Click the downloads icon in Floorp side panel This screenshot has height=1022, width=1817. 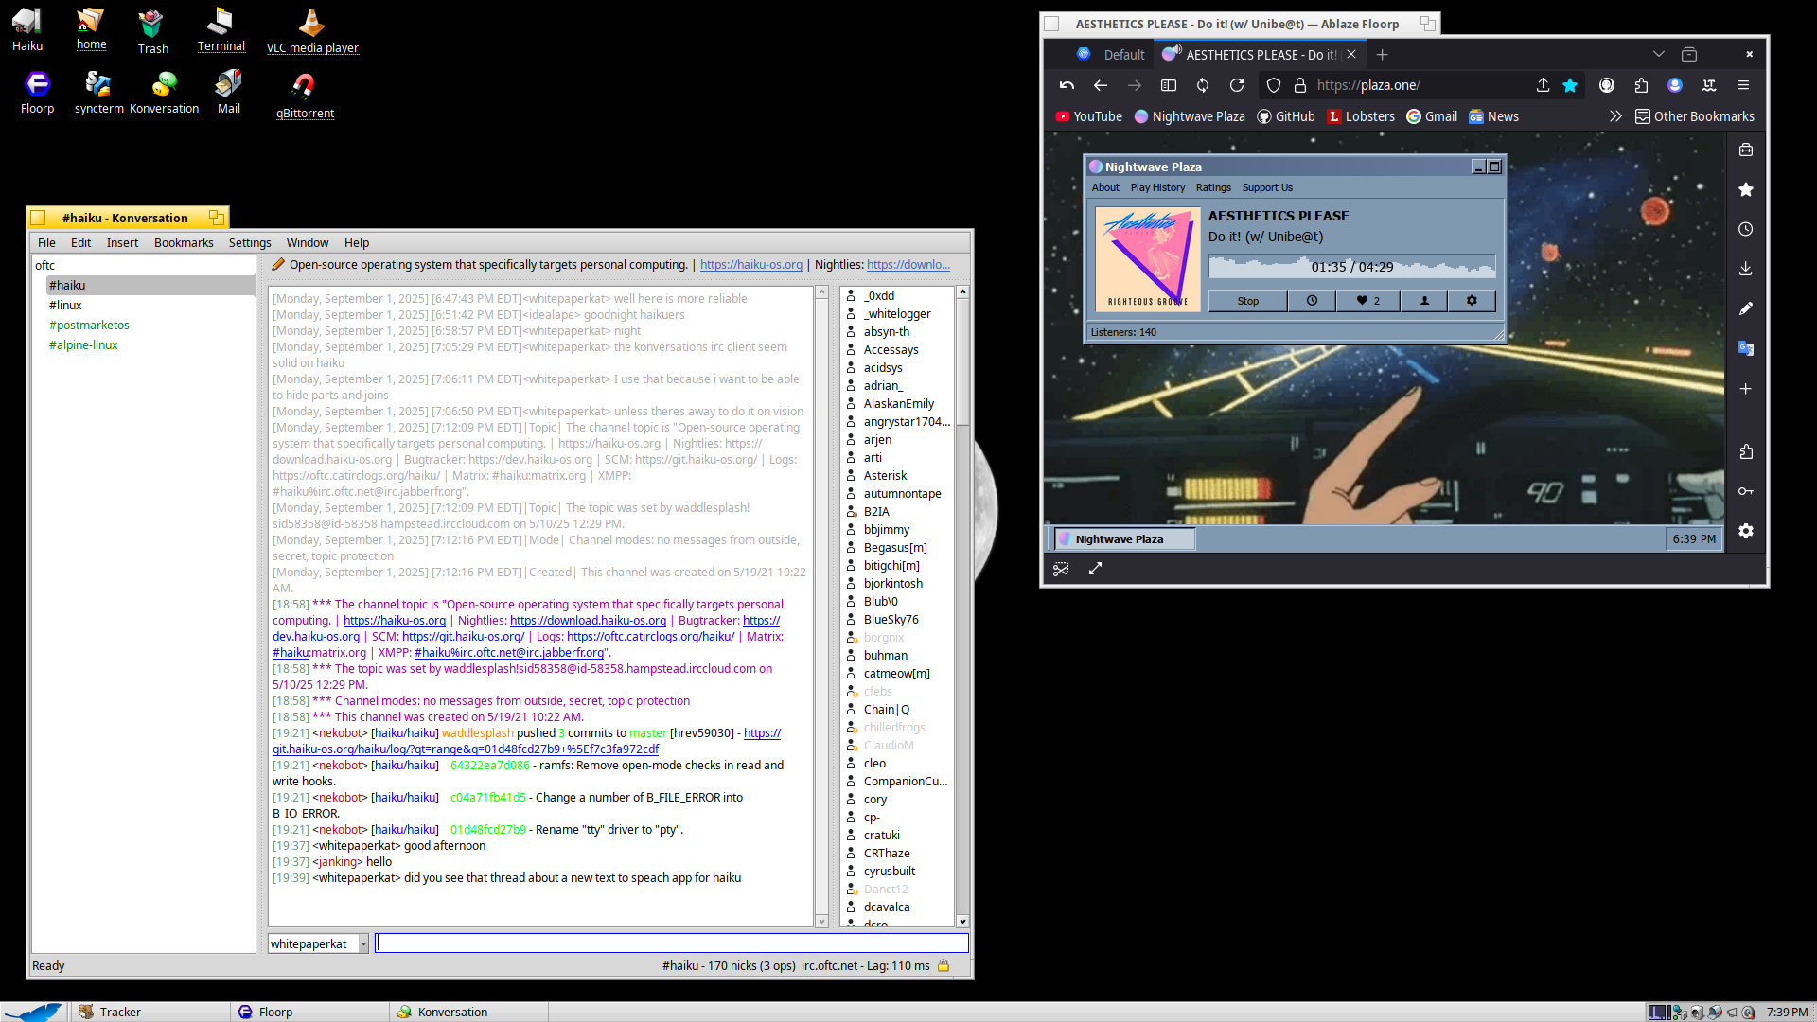pos(1746,269)
